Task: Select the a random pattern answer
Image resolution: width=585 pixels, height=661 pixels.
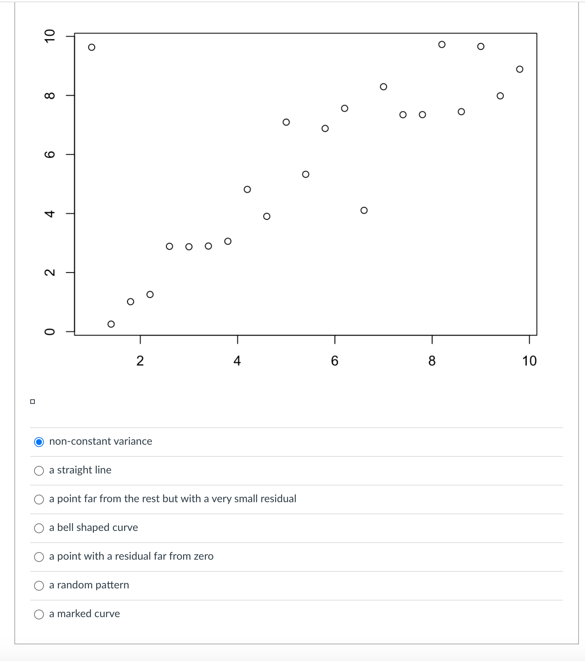Action: 39,586
